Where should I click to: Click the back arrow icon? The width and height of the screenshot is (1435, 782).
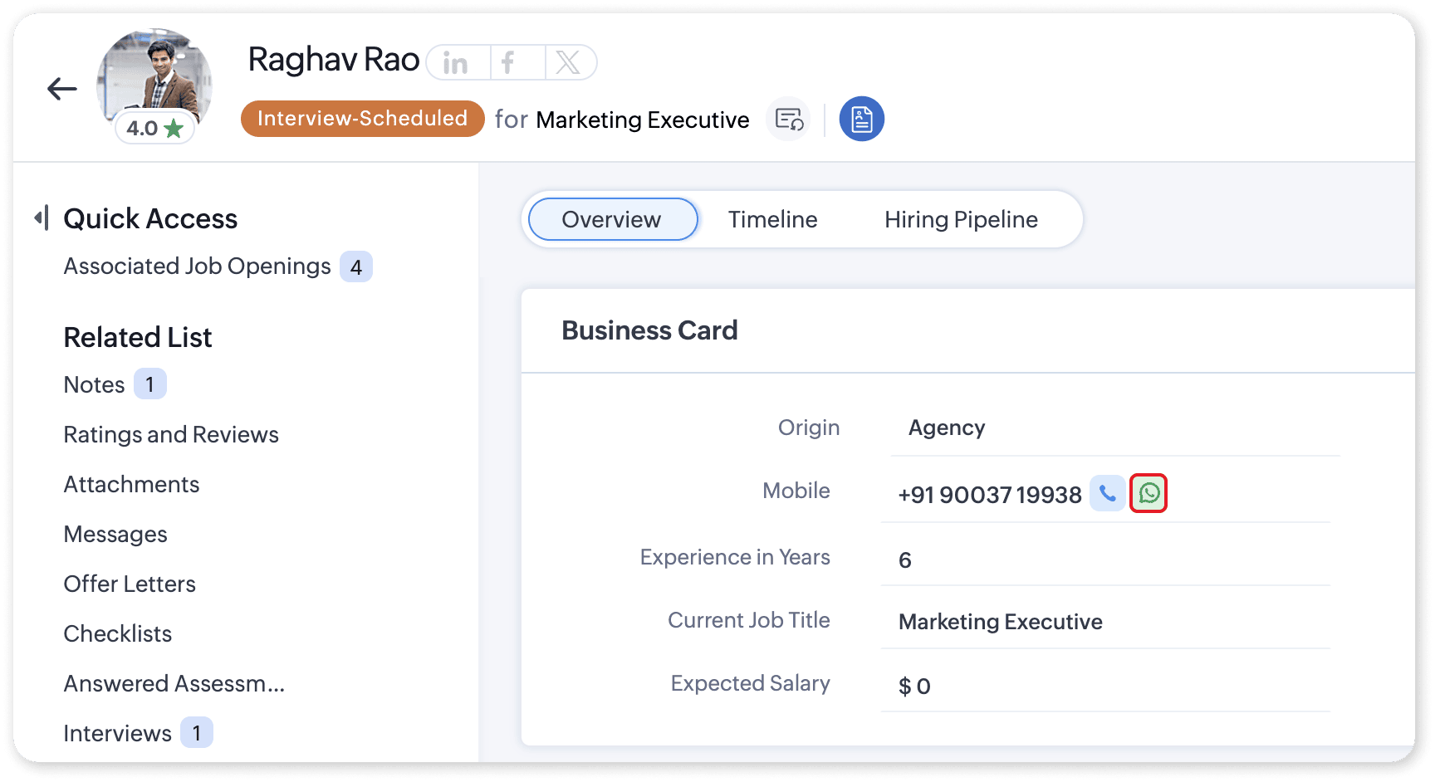(x=61, y=89)
